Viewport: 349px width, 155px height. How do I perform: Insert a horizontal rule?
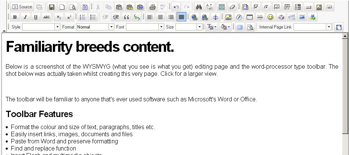click(260, 17)
